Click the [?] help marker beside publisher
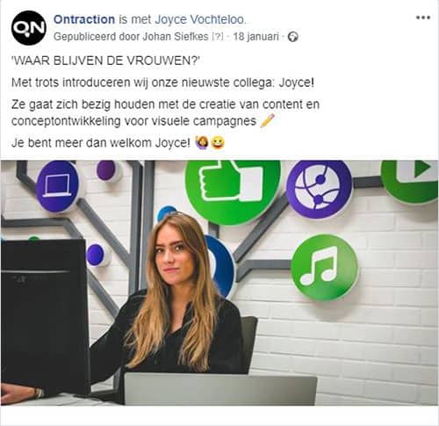 click(218, 37)
